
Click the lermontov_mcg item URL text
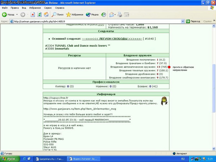[80, 109]
